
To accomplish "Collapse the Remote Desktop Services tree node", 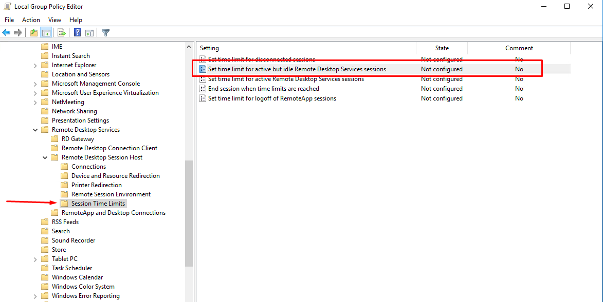I will click(35, 130).
